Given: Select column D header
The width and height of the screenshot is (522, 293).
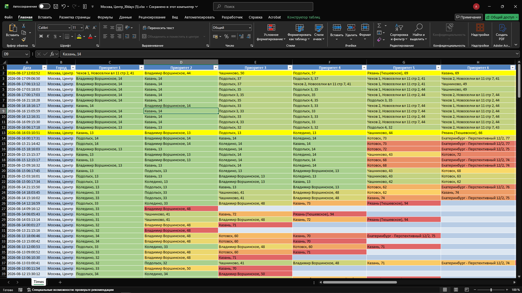Looking at the screenshot, I should tap(181, 62).
